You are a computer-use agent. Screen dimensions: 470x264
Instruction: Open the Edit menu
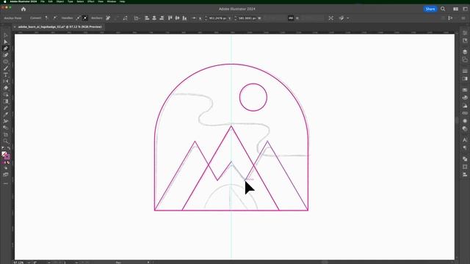pos(51,1)
